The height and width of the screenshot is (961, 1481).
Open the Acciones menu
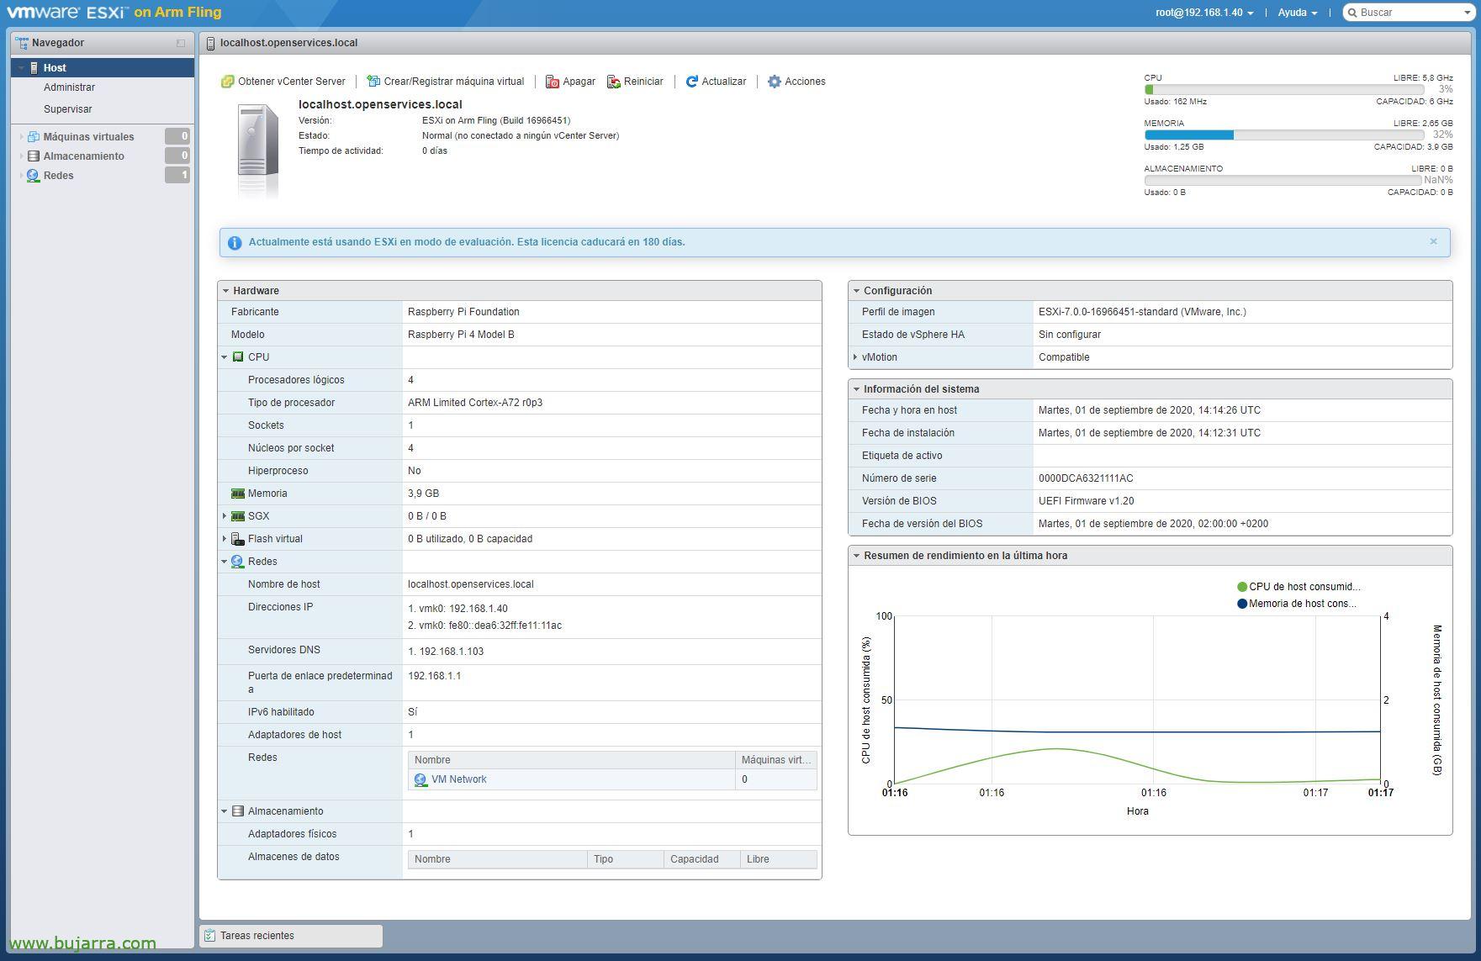(x=796, y=82)
